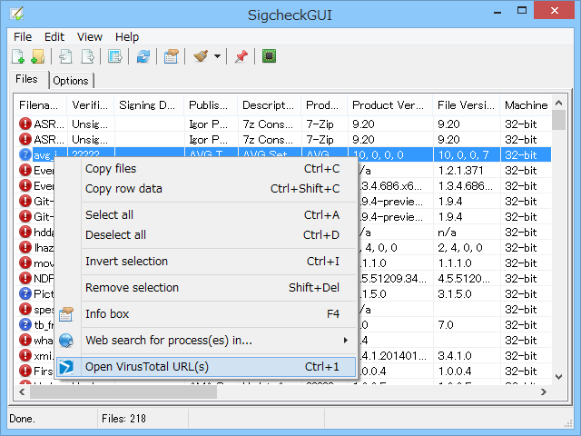The image size is (581, 436).
Task: Click the red warning icon of first ASR row
Action: [x=25, y=124]
